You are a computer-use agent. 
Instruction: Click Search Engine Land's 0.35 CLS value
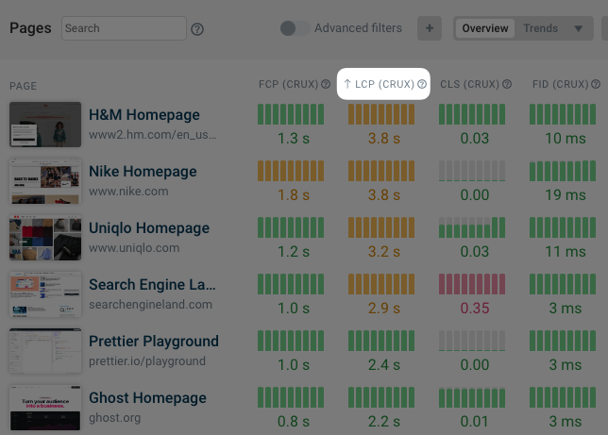pos(475,309)
